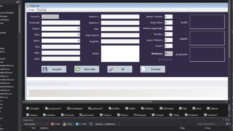
Task: Select the TxtUyum component icon
Action: (x=118, y=115)
